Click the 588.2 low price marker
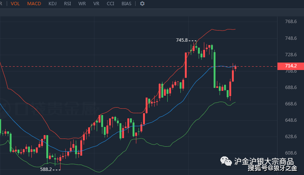 pyautogui.click(x=46, y=169)
